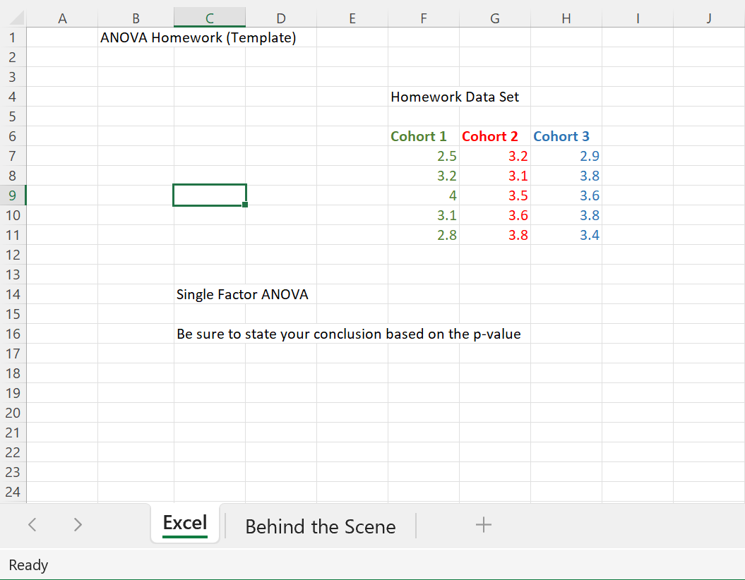
Task: Click Cohort 2 value 3.6
Action: point(494,215)
